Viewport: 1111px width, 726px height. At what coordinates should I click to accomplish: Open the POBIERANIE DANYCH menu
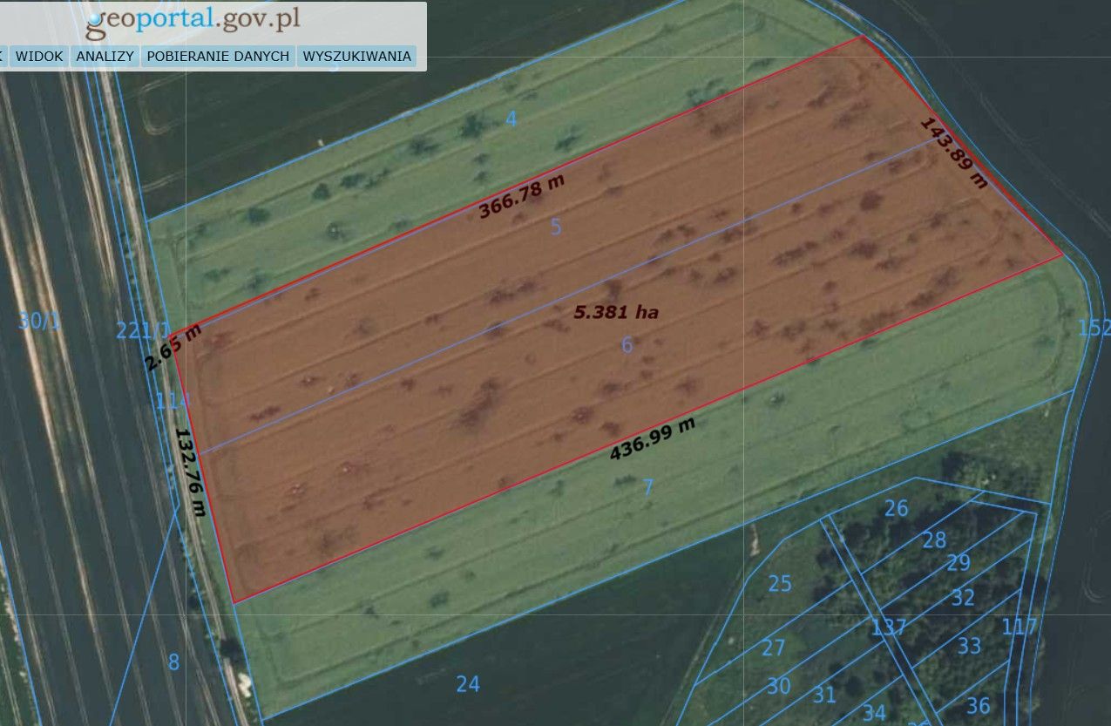(x=218, y=57)
